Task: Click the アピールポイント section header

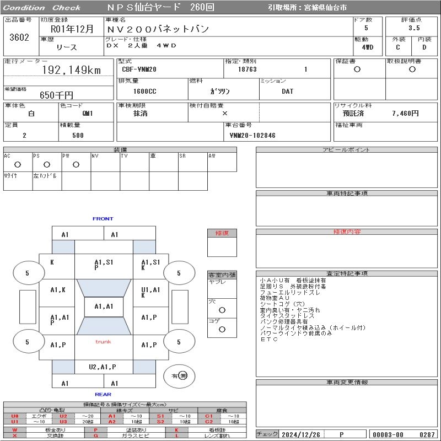Action: point(347,149)
